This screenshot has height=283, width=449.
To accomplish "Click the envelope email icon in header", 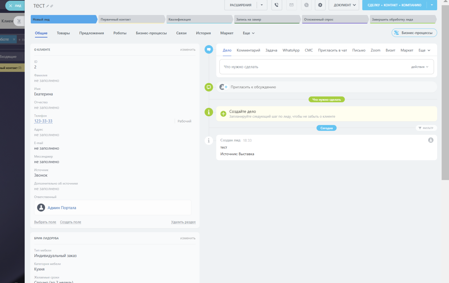I will coord(291,5).
